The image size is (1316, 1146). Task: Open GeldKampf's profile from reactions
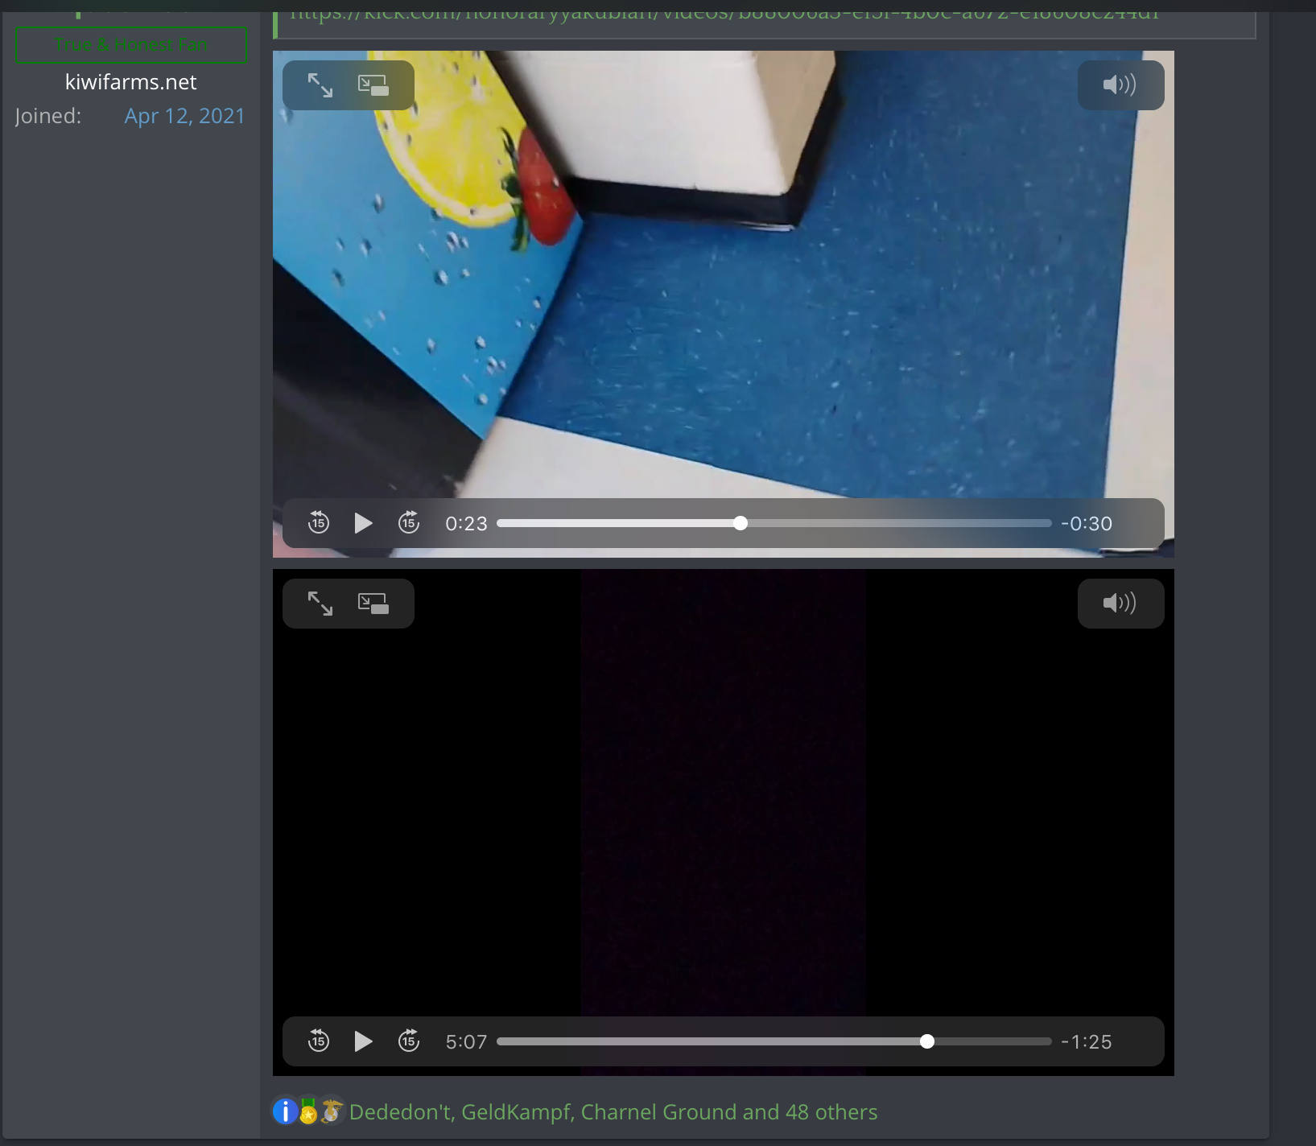(517, 1112)
